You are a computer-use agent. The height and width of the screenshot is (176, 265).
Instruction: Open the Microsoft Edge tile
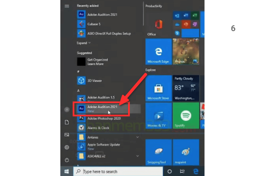click(158, 52)
